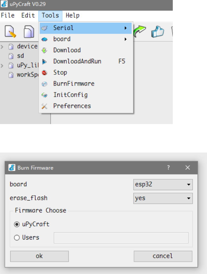Click the workSpace folder icon
207x274 pixels.
coord(11,75)
